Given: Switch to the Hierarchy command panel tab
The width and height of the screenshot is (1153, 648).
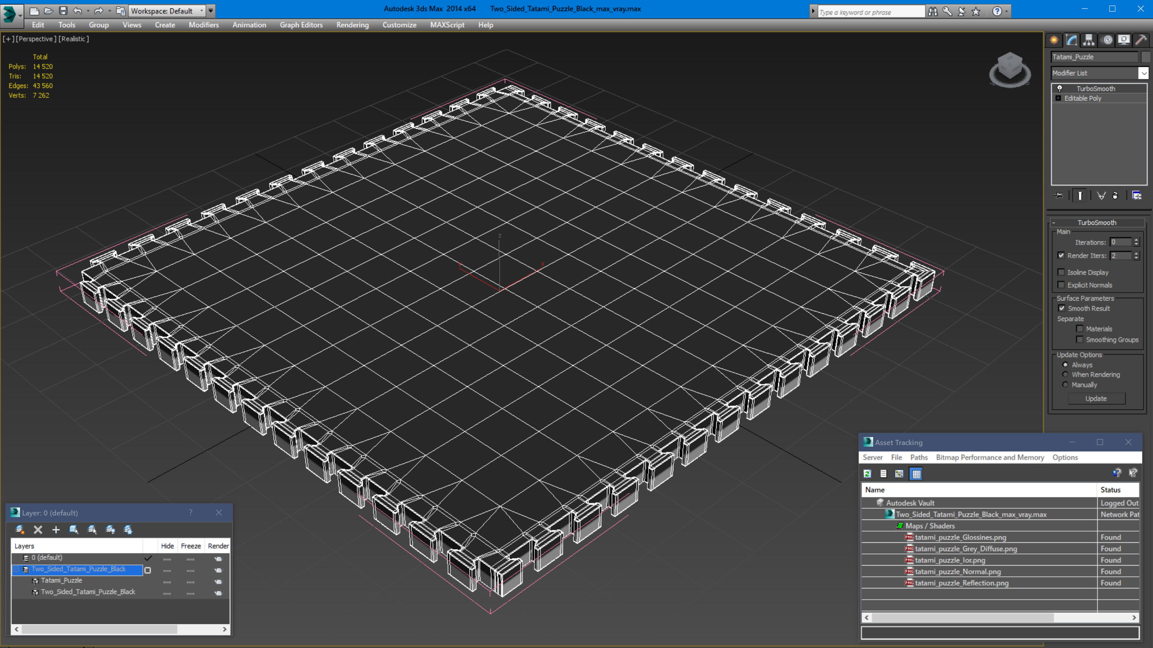Looking at the screenshot, I should coord(1089,40).
